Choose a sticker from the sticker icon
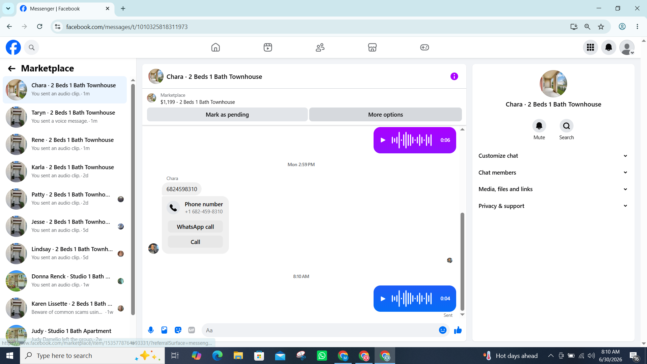 (x=178, y=330)
